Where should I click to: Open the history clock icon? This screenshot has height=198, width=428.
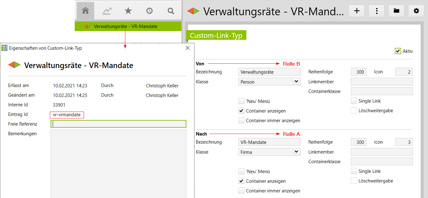coord(149,11)
